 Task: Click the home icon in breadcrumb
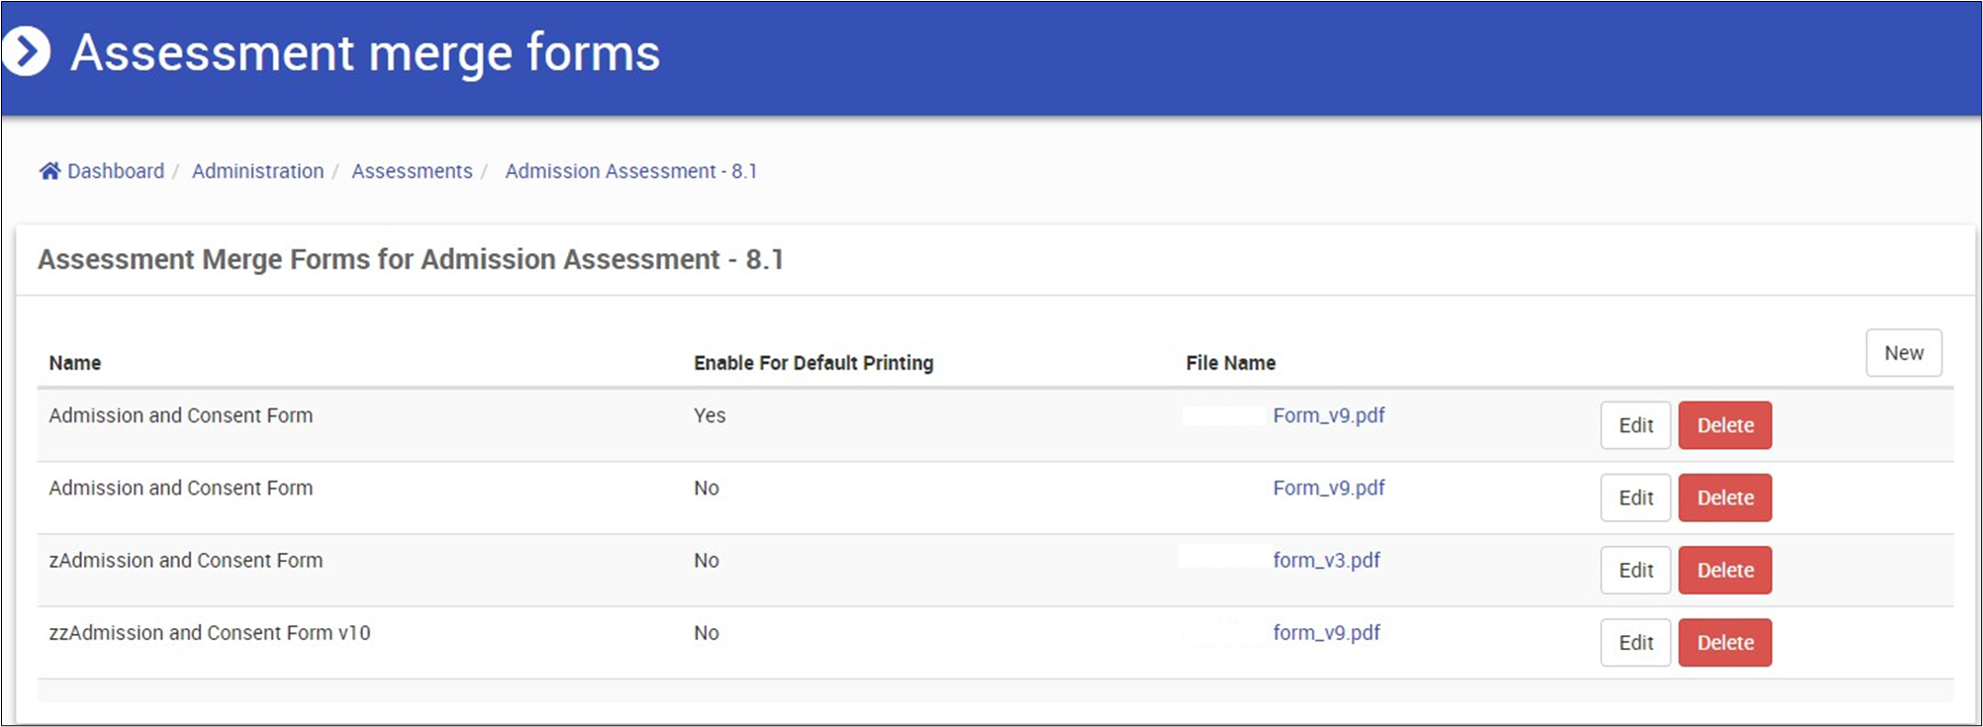tap(49, 171)
